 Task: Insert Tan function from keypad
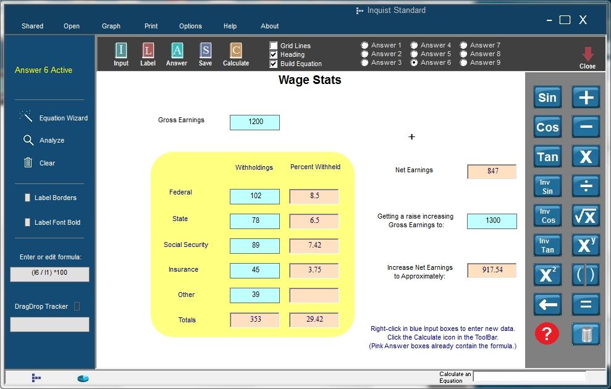tap(547, 157)
